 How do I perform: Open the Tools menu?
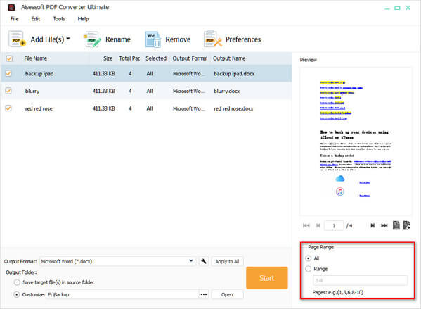(59, 19)
